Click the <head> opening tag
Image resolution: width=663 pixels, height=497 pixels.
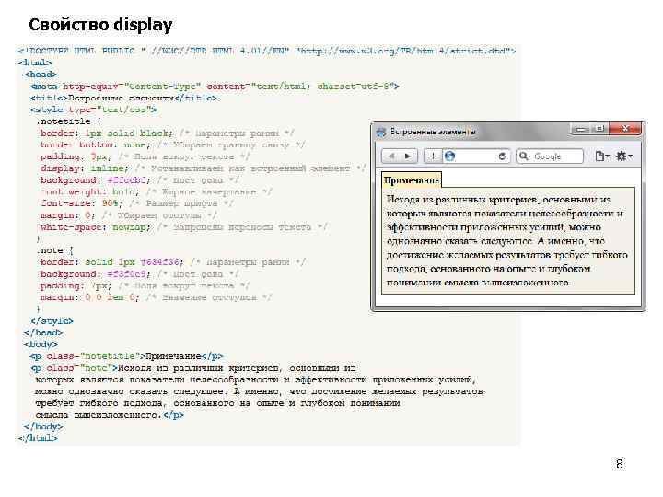[41, 75]
